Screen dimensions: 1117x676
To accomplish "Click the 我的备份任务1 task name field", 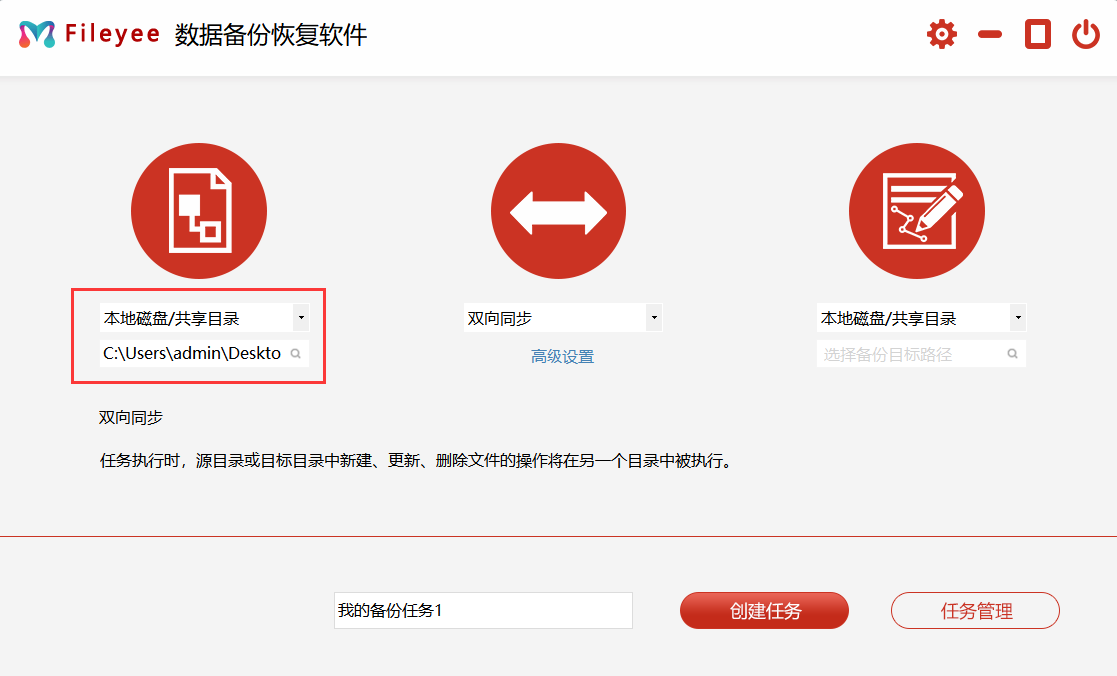I will click(x=483, y=611).
